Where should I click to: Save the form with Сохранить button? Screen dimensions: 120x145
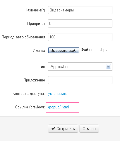[63, 129]
